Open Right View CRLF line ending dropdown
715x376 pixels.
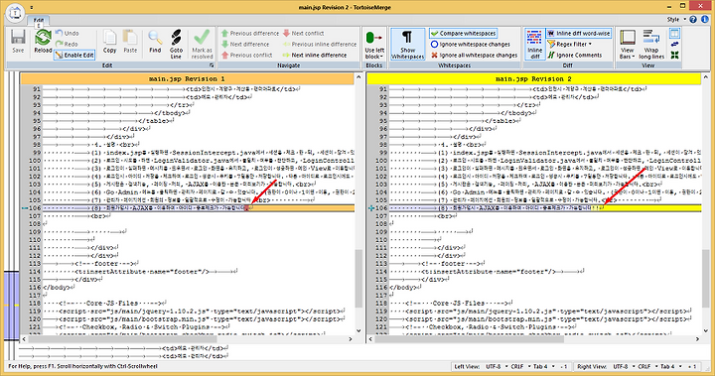click(x=646, y=366)
